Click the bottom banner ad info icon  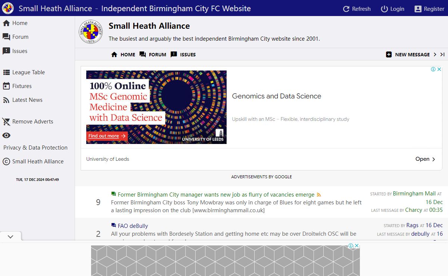[x=351, y=246]
